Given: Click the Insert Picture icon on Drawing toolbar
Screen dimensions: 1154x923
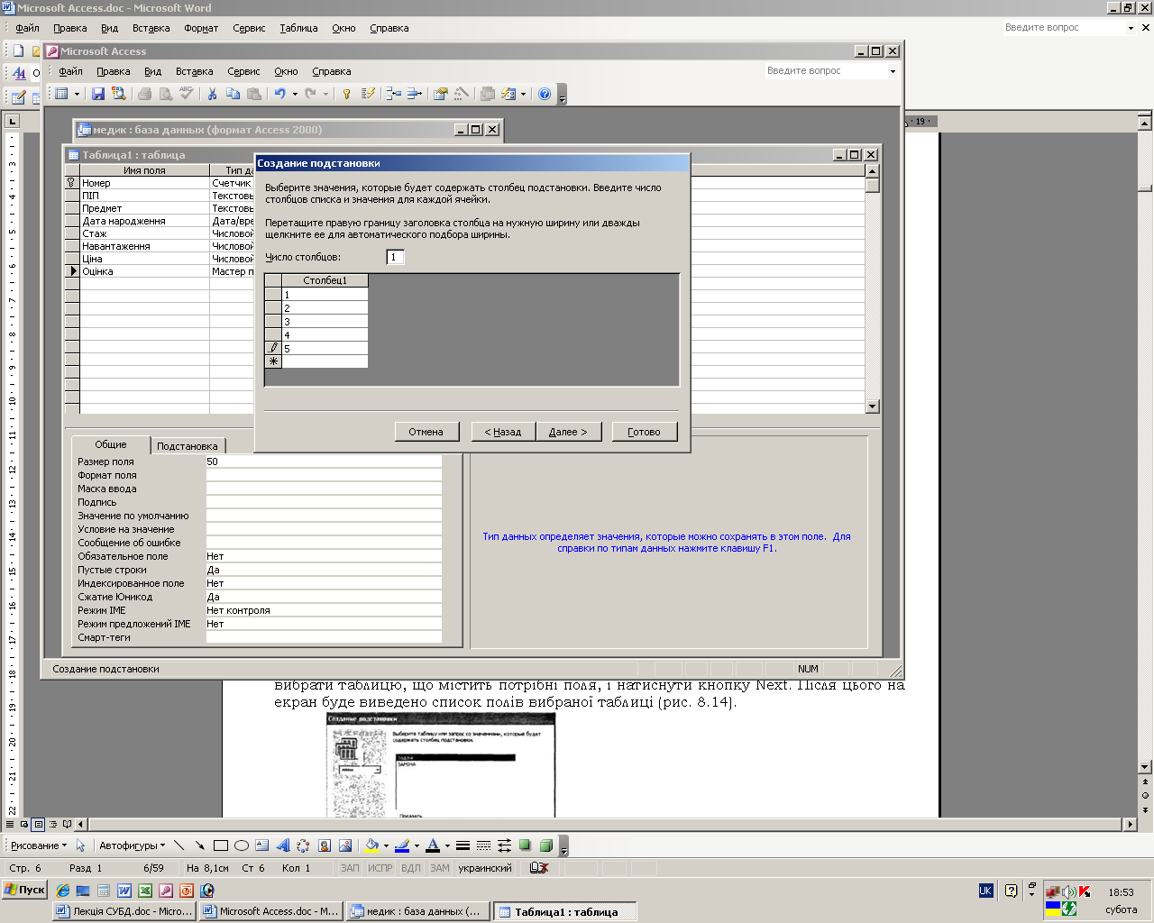Looking at the screenshot, I should click(x=344, y=845).
